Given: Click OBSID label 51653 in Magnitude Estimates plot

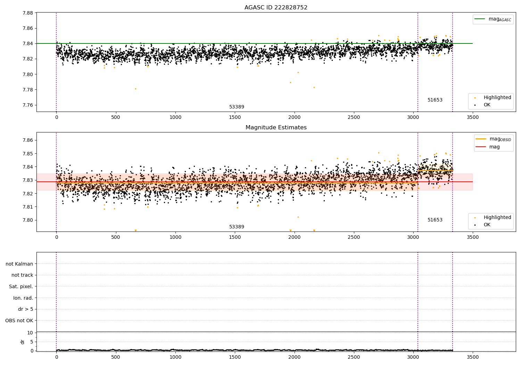Looking at the screenshot, I should 435,220.
